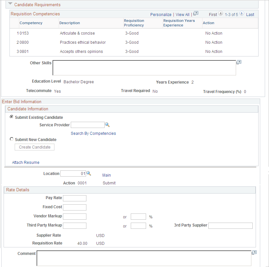Collapse the Candidate Requirements section

[9, 5]
